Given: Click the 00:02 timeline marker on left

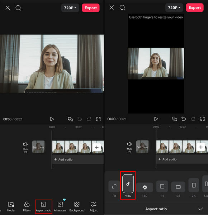Looking at the screenshot, I should pyautogui.click(x=79, y=127).
